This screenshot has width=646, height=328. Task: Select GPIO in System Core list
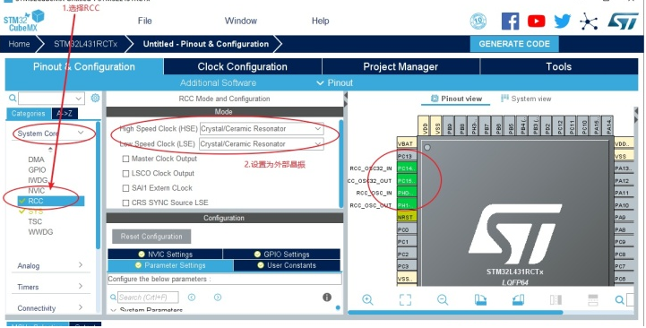point(37,169)
